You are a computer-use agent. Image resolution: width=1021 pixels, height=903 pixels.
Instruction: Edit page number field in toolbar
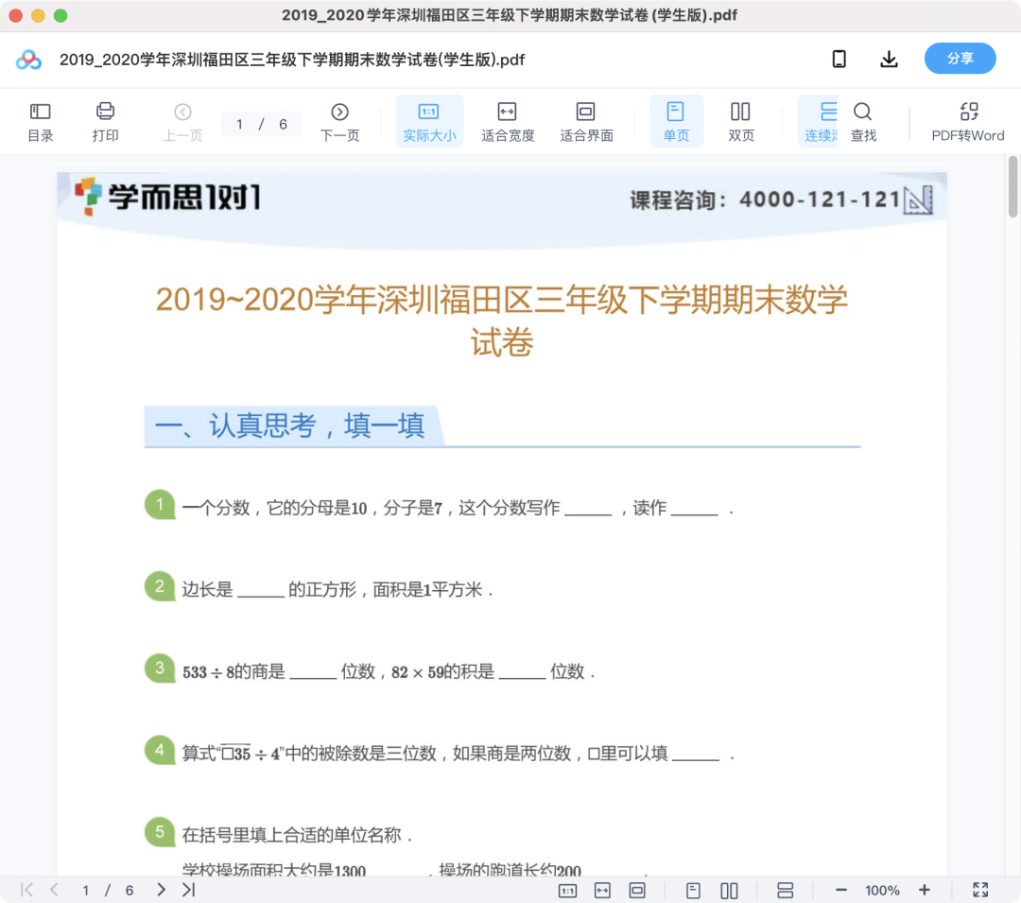239,125
